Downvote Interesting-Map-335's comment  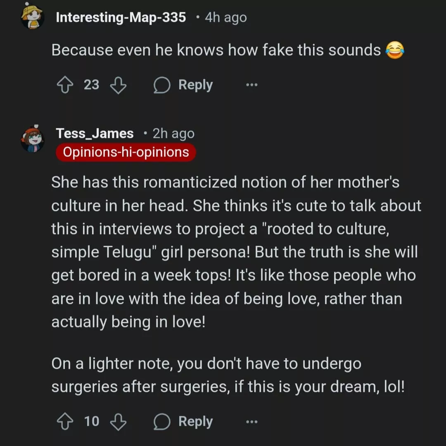pos(118,85)
